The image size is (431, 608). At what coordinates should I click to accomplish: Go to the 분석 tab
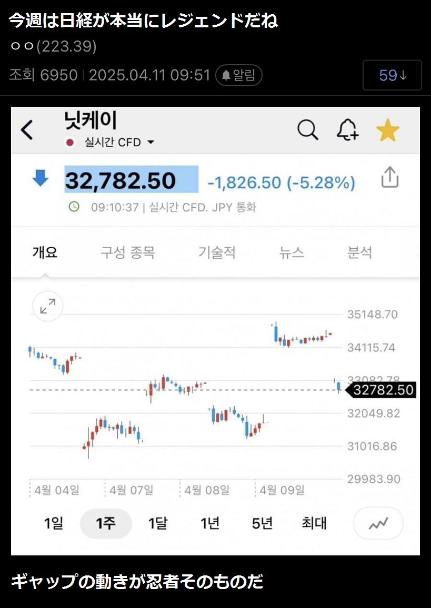click(360, 252)
